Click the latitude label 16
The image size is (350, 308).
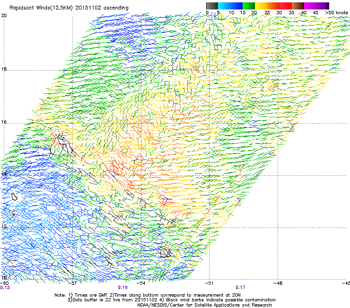point(4,122)
